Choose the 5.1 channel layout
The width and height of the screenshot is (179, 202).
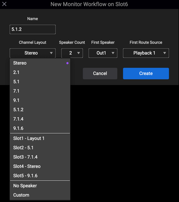40,82
